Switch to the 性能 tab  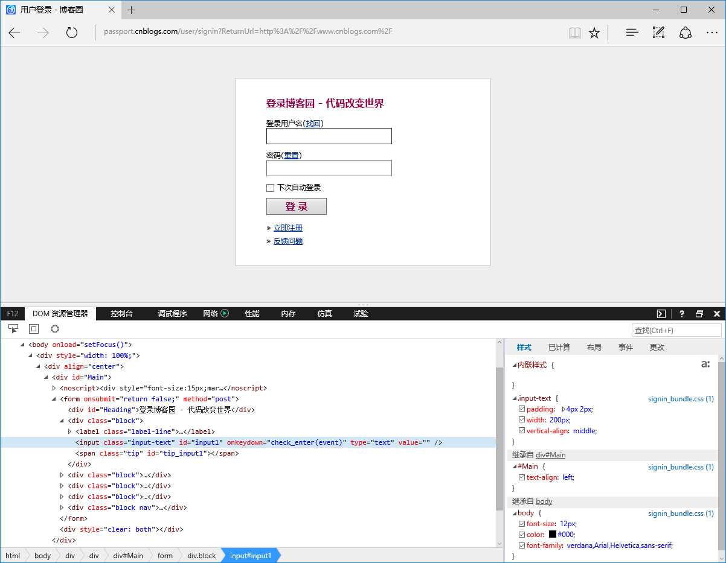252,314
